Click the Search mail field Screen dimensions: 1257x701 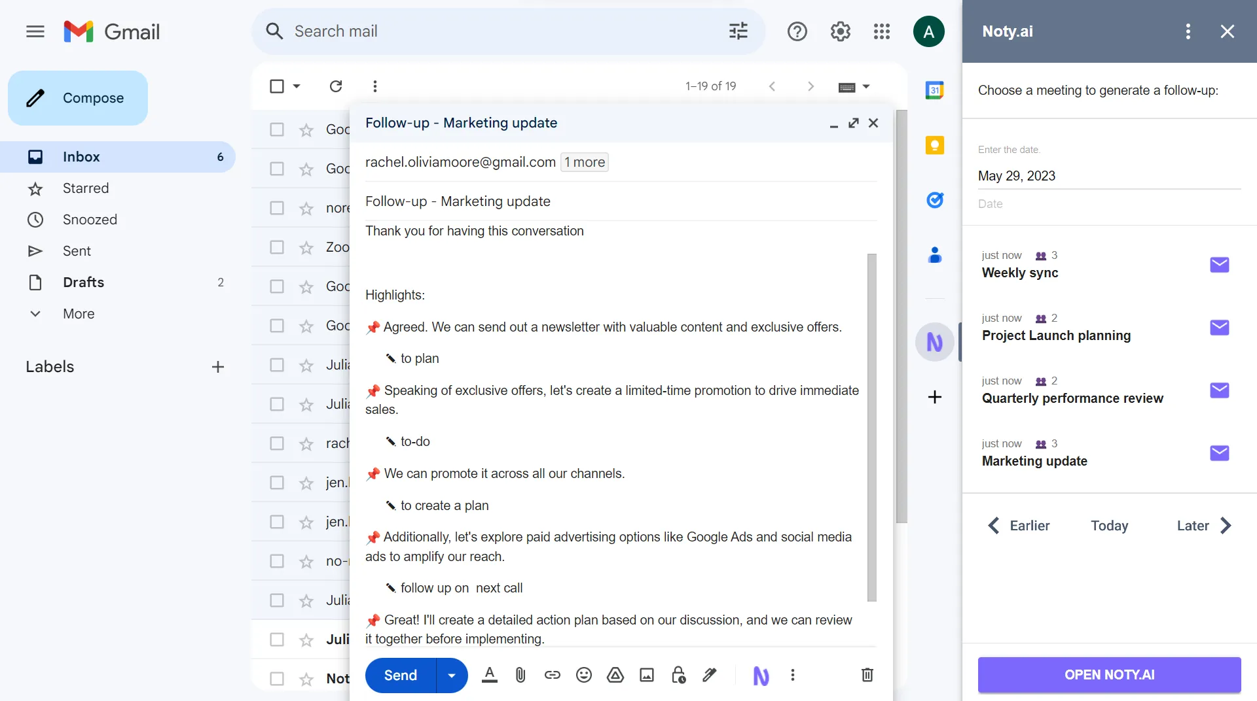coord(507,31)
